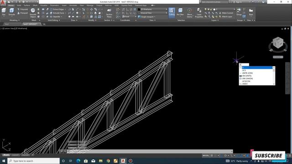This screenshot has width=292, height=164.
Task: Click the Smooth Object mesh tool
Action: pos(33,13)
